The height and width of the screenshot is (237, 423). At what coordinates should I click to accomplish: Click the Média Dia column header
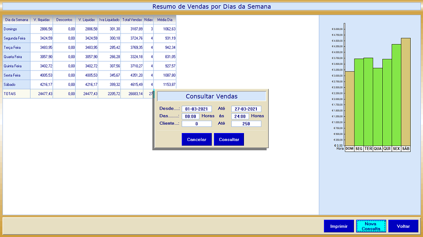tap(165, 20)
